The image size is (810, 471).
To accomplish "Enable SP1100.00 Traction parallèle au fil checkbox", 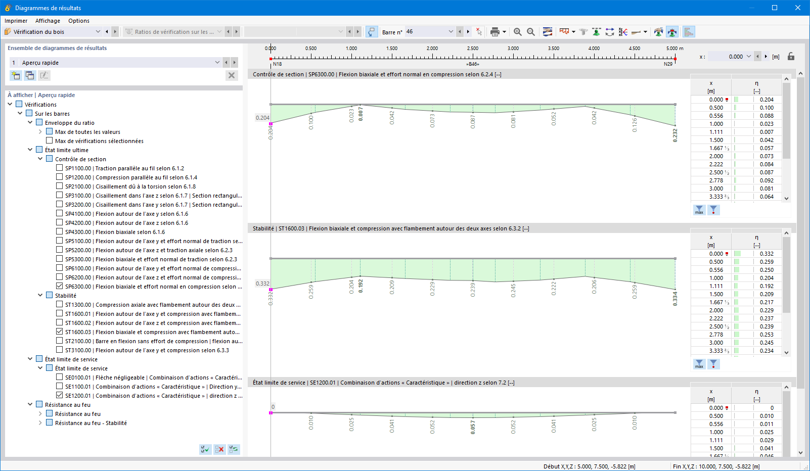I will pos(60,168).
